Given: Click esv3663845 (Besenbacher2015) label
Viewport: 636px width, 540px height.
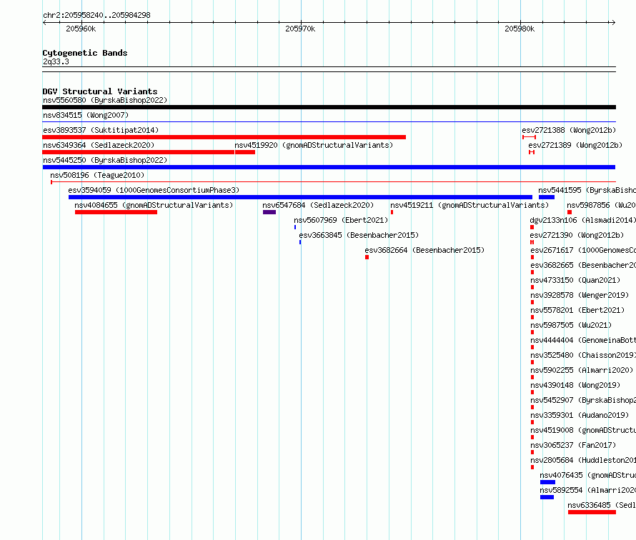Looking at the screenshot, I should click(x=359, y=235).
